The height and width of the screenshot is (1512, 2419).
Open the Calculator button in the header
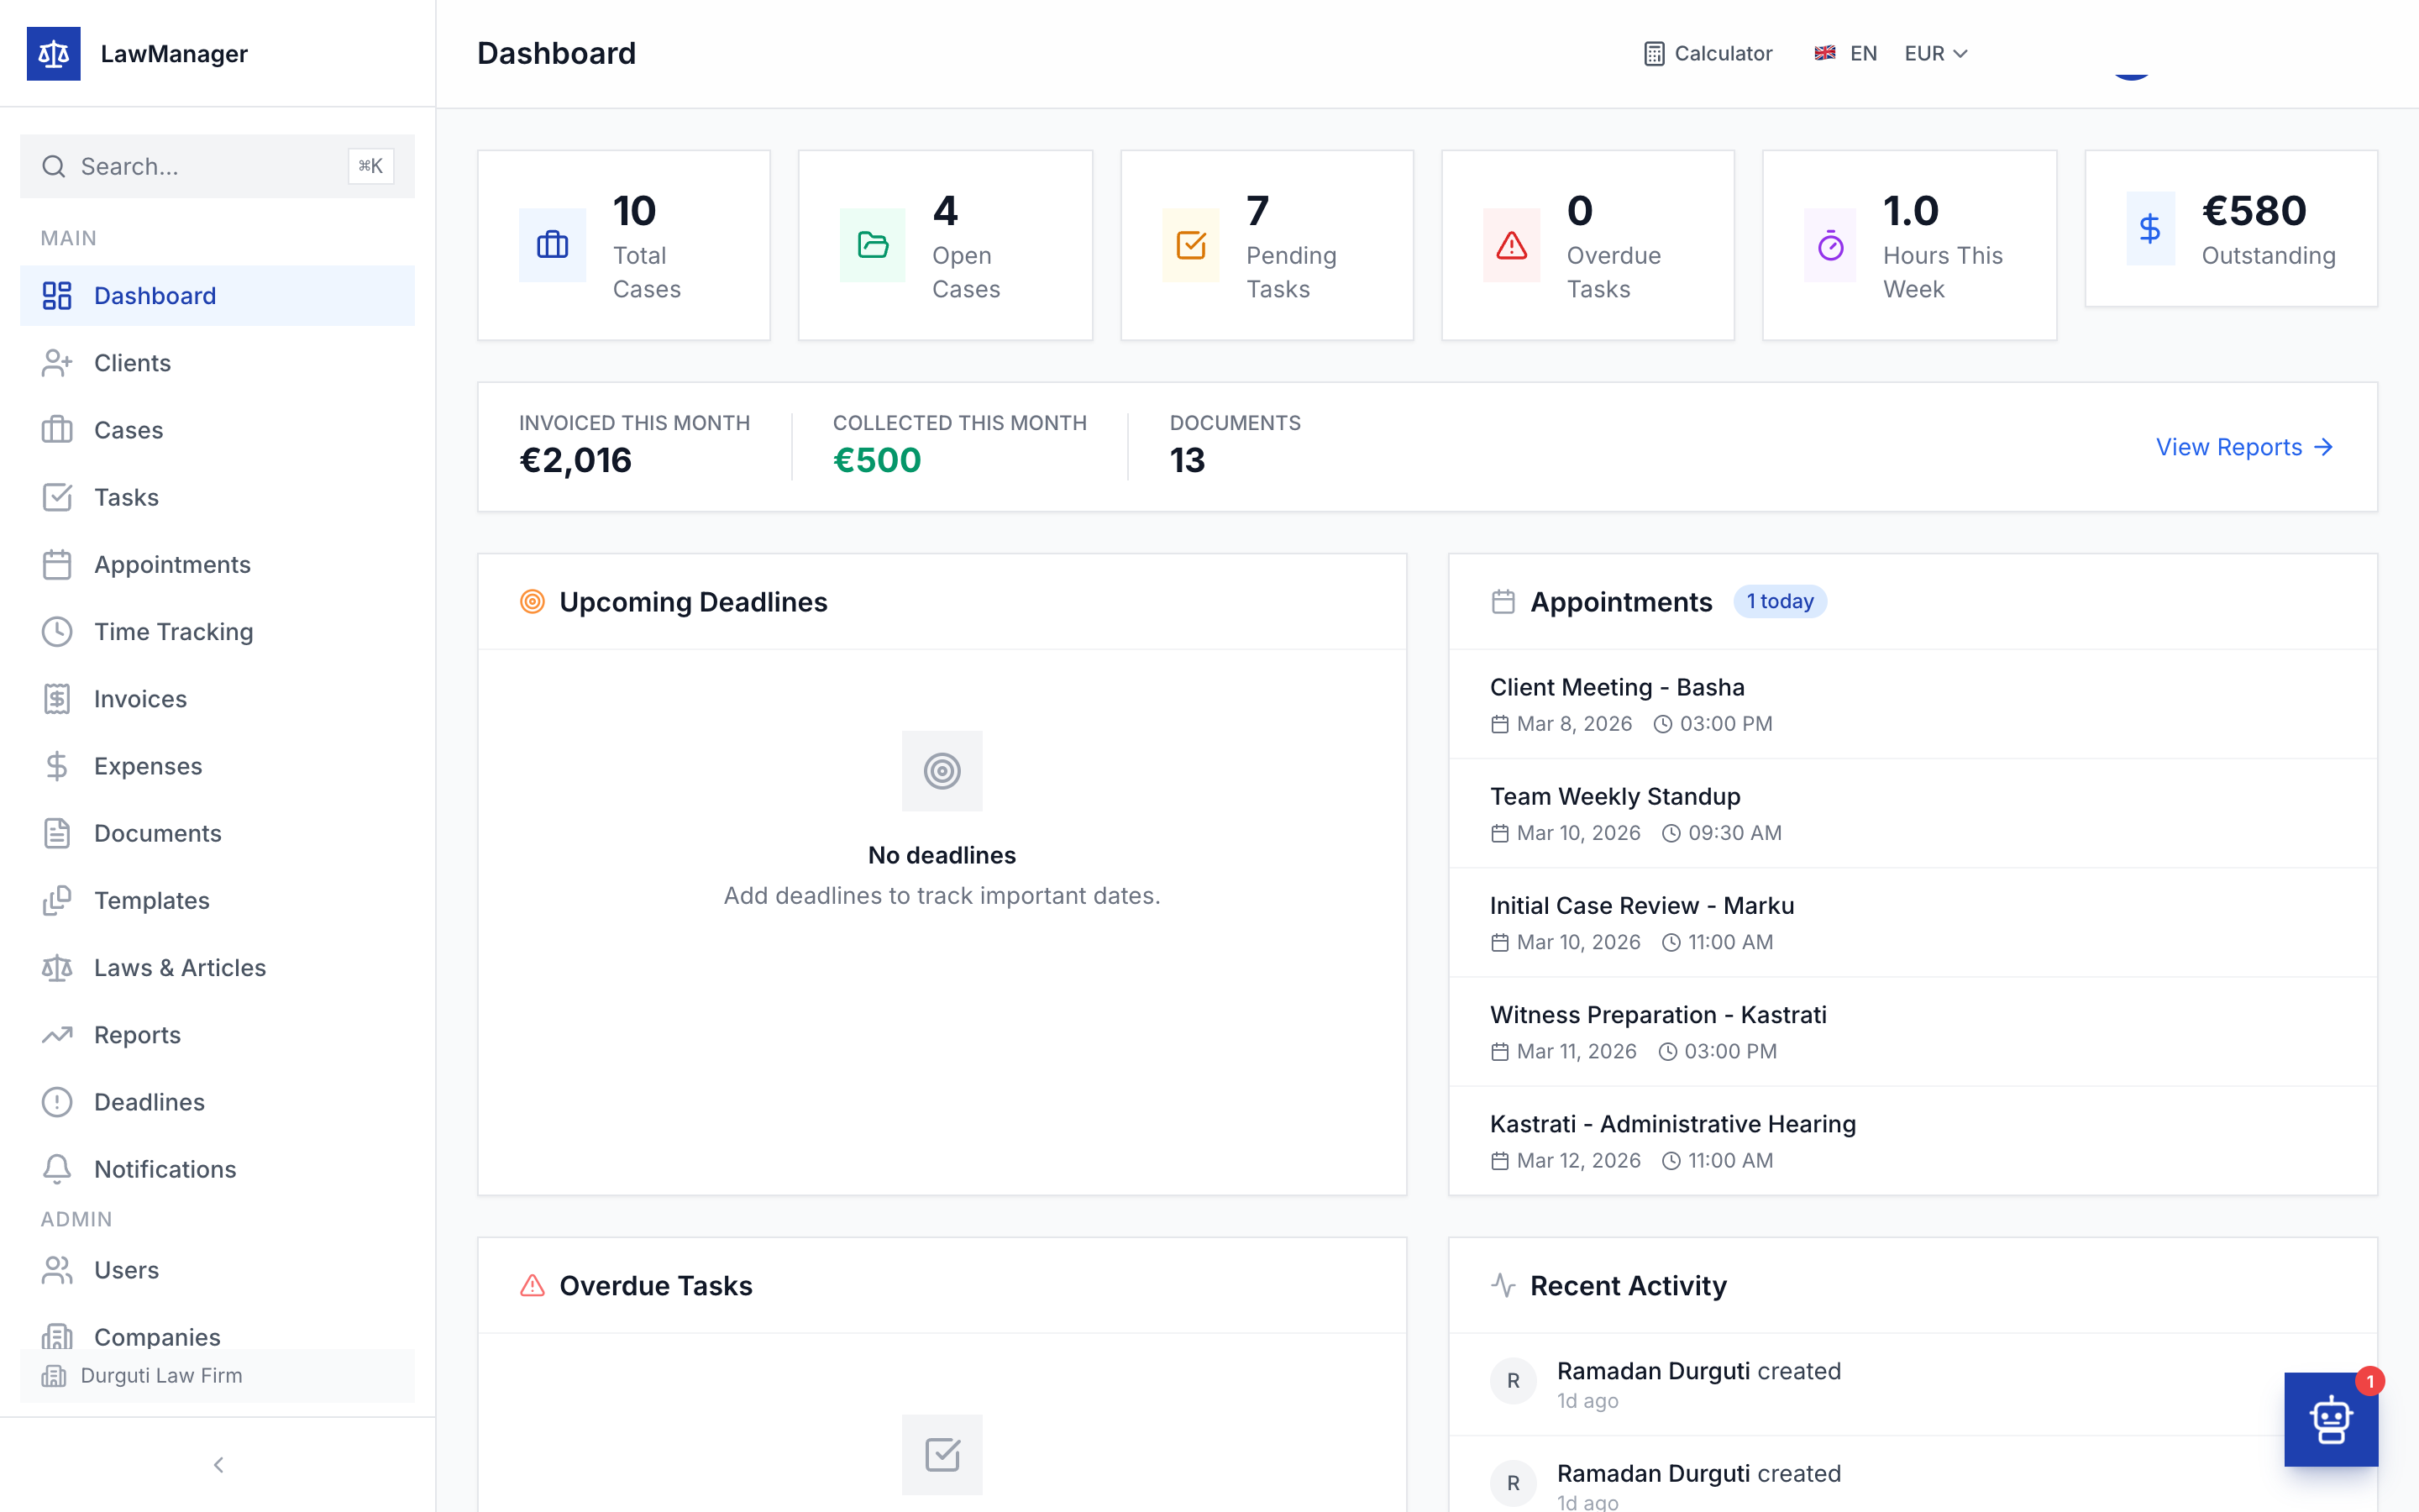click(1708, 54)
